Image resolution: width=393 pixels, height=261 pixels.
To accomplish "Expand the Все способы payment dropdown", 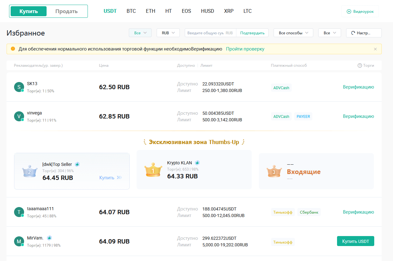I will (x=293, y=33).
